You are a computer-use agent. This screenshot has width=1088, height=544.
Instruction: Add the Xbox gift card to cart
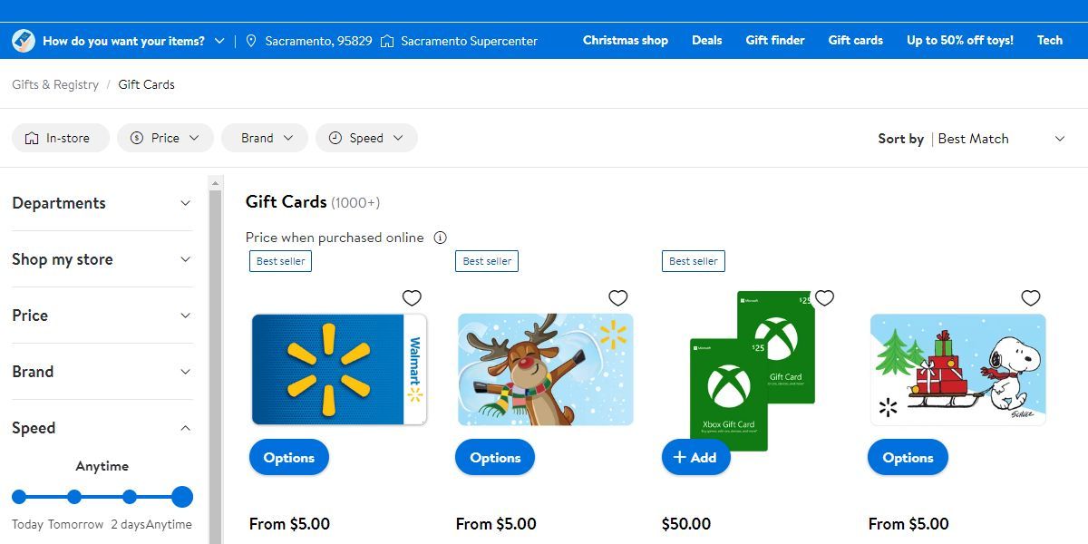[x=696, y=458]
